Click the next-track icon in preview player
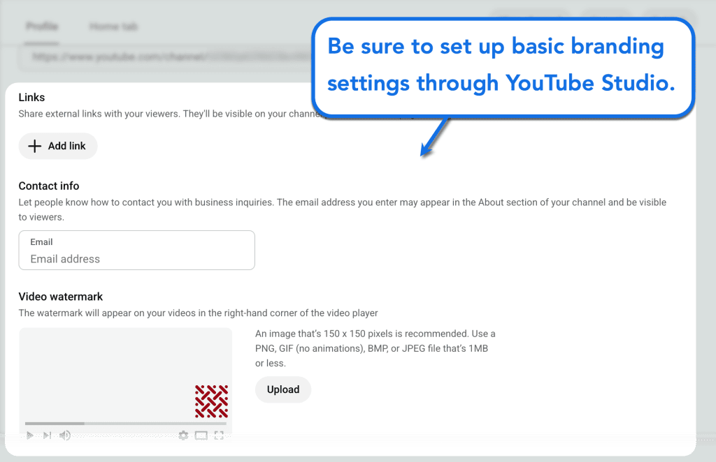 [x=47, y=435]
